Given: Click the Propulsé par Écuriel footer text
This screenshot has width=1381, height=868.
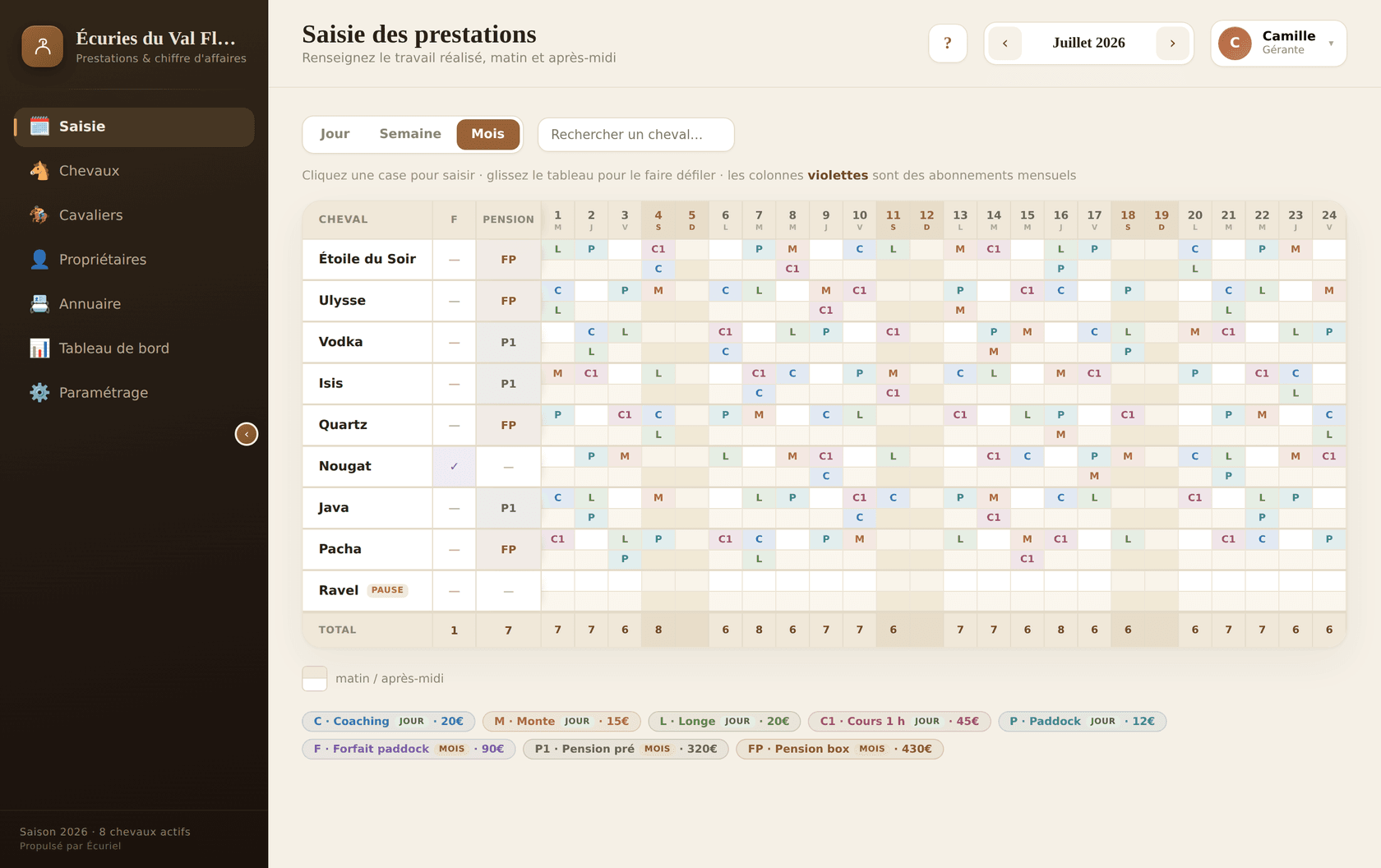Looking at the screenshot, I should [70, 846].
